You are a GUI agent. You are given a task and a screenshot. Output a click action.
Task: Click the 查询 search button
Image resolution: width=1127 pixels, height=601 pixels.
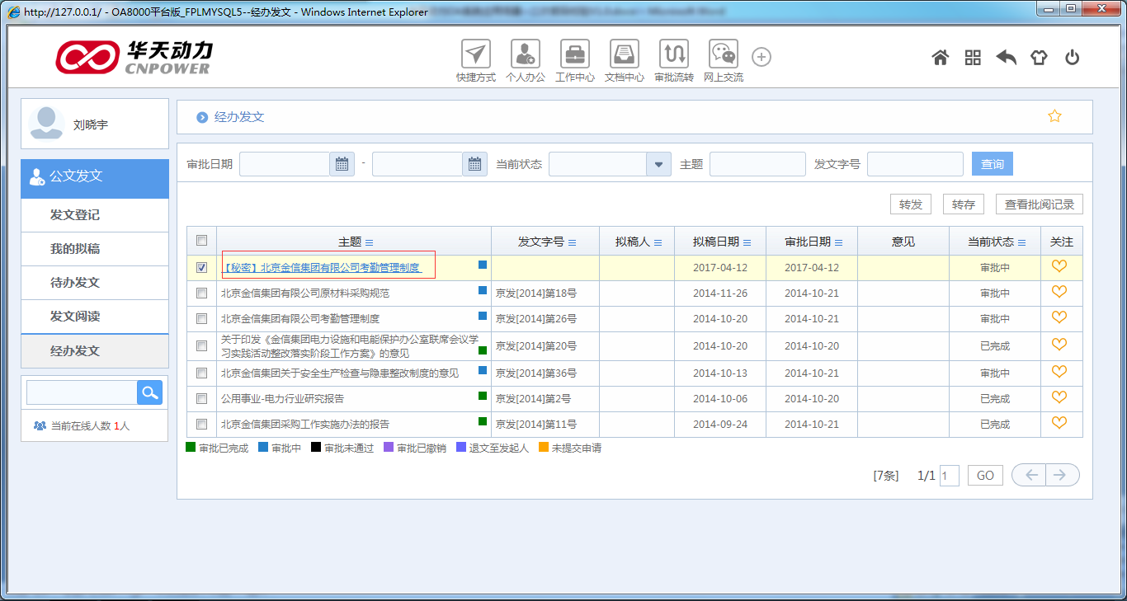(992, 164)
